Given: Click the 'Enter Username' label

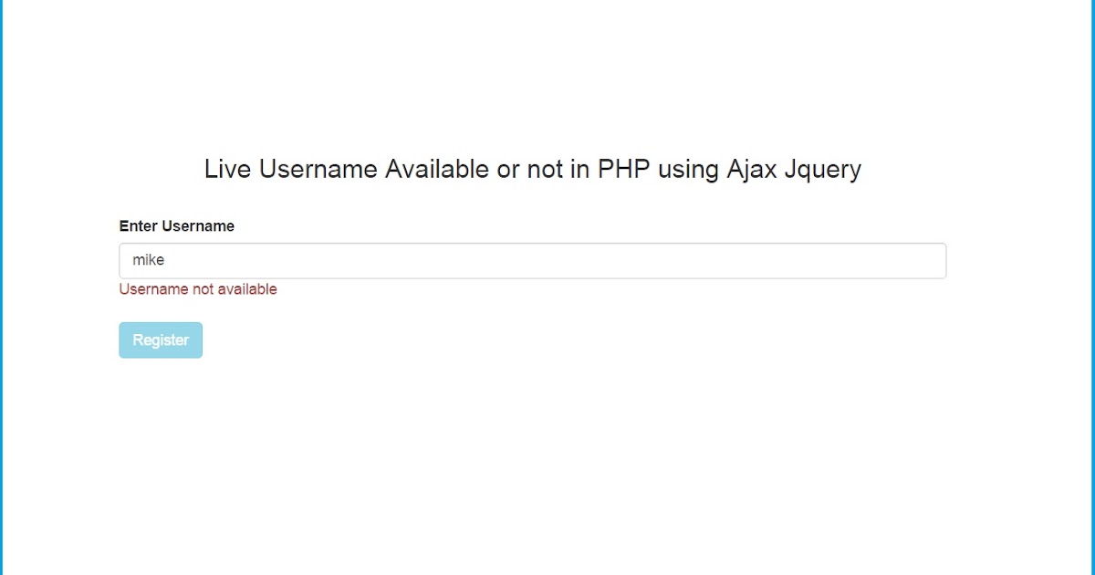Looking at the screenshot, I should (176, 225).
